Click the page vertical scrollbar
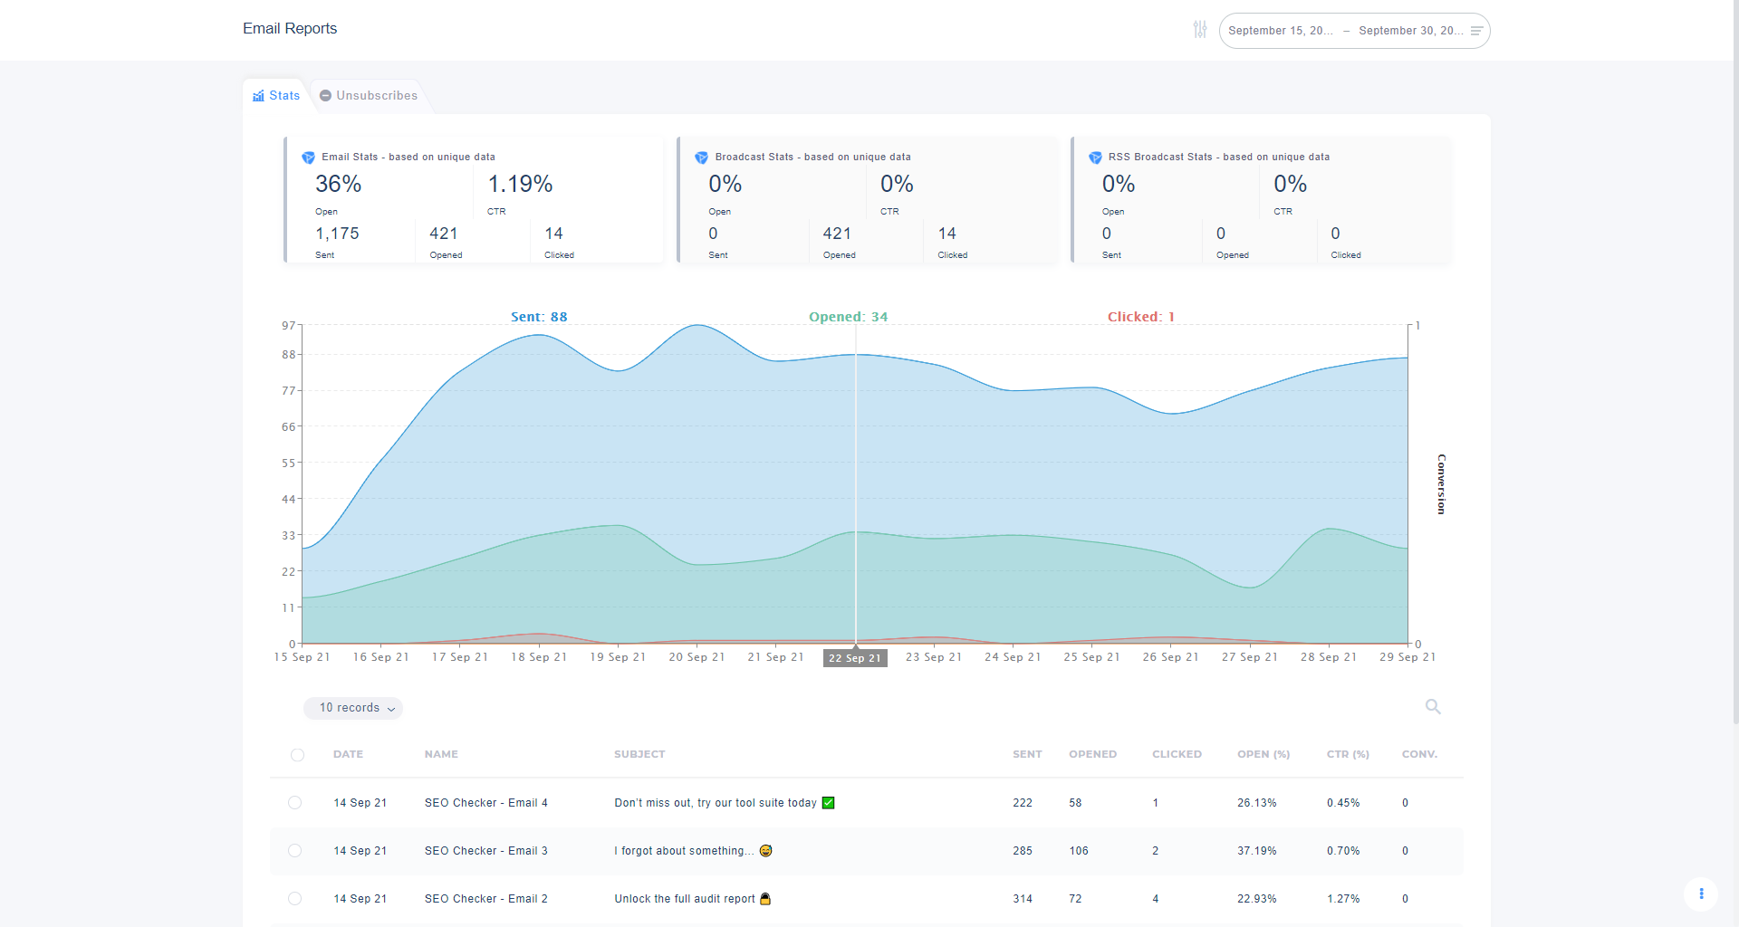 click(1734, 362)
